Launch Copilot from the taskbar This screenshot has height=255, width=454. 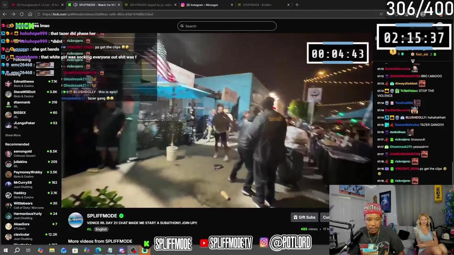[x=40, y=250]
